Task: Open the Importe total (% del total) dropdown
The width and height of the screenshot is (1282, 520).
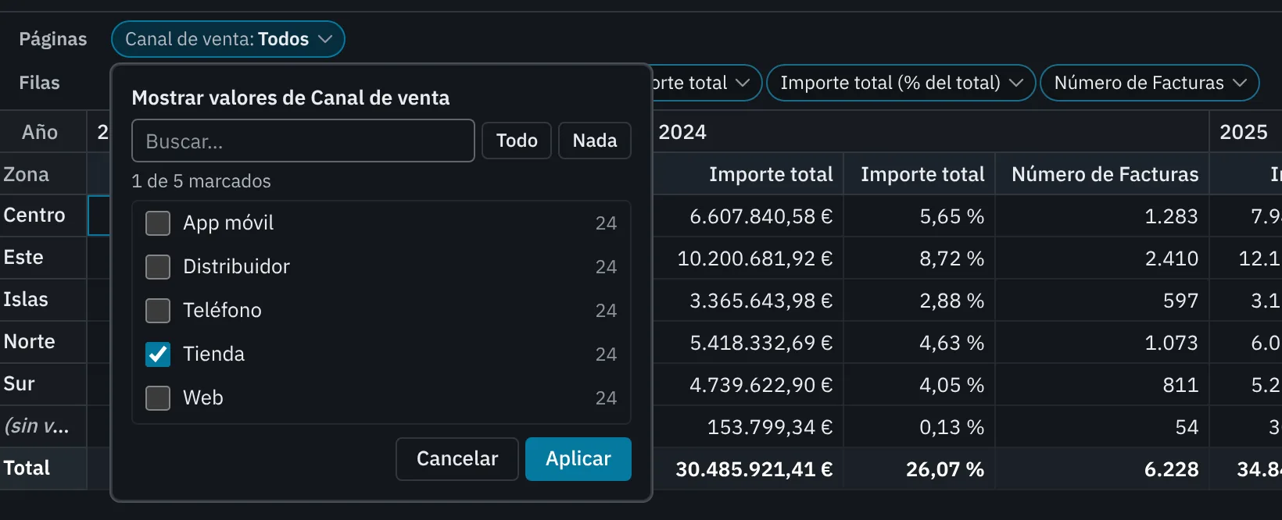Action: coord(901,83)
